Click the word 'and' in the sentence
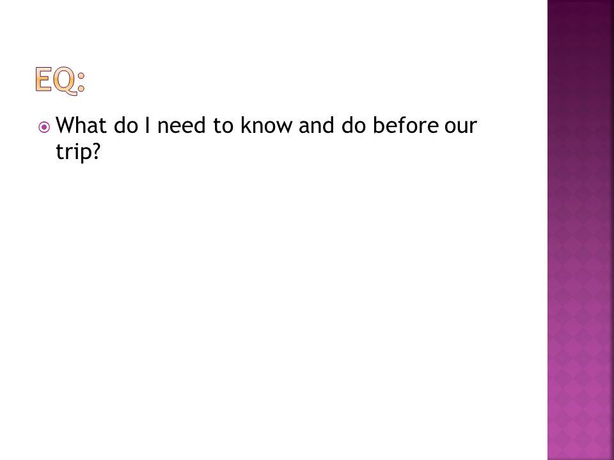 317,125
